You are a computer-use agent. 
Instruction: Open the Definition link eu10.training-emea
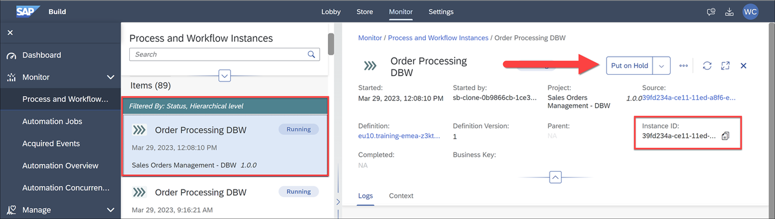(x=399, y=136)
